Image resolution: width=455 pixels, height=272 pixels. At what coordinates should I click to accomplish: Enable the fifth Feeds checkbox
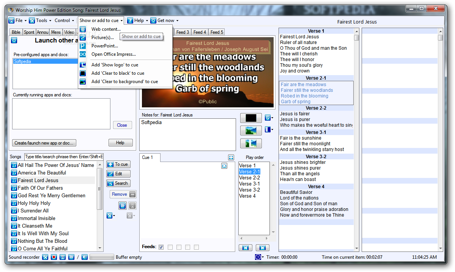(197, 247)
